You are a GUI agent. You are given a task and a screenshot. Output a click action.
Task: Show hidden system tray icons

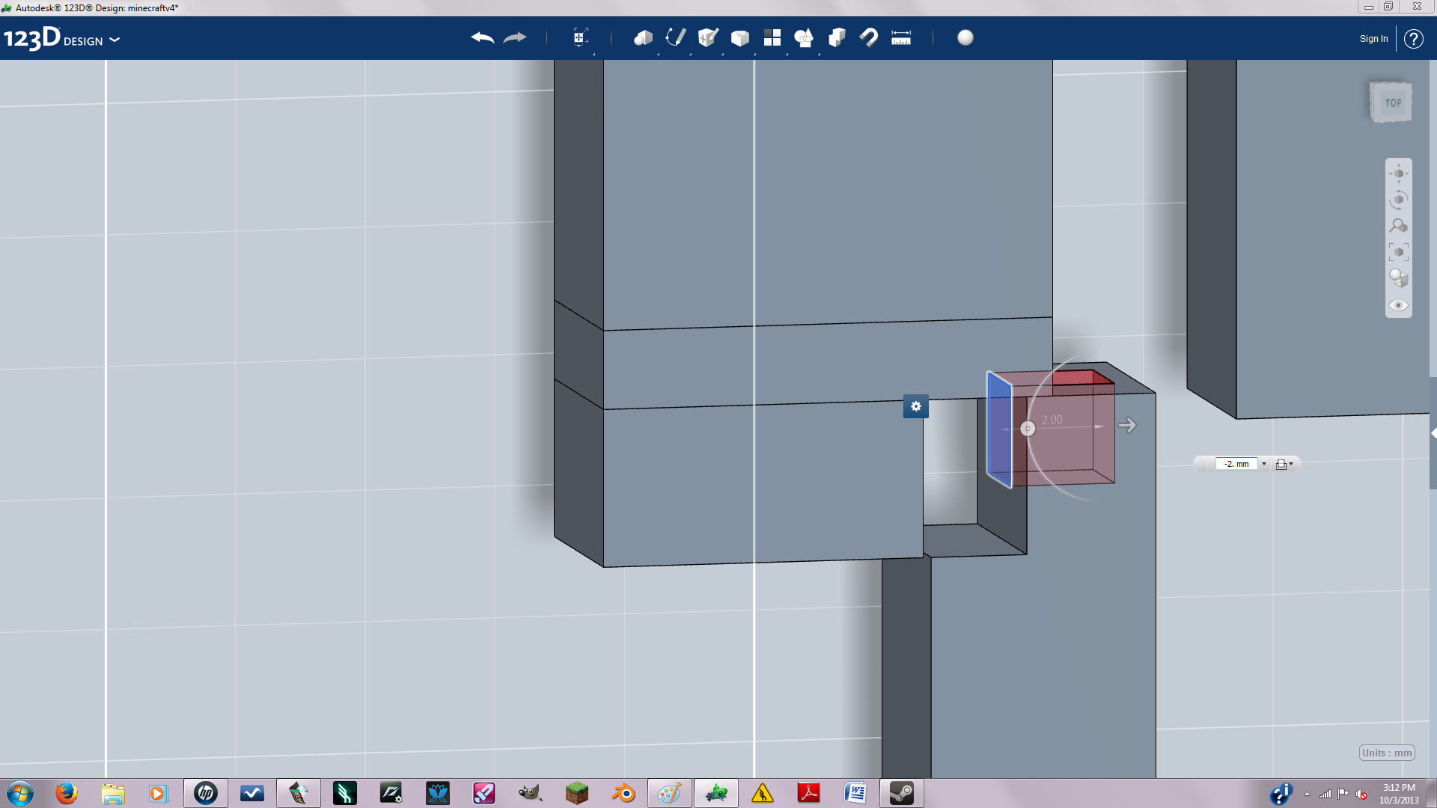pos(1307,794)
